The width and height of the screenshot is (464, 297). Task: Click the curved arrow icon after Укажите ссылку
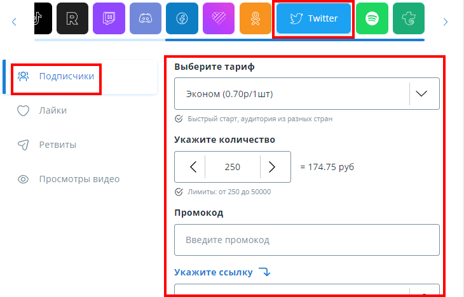click(264, 272)
